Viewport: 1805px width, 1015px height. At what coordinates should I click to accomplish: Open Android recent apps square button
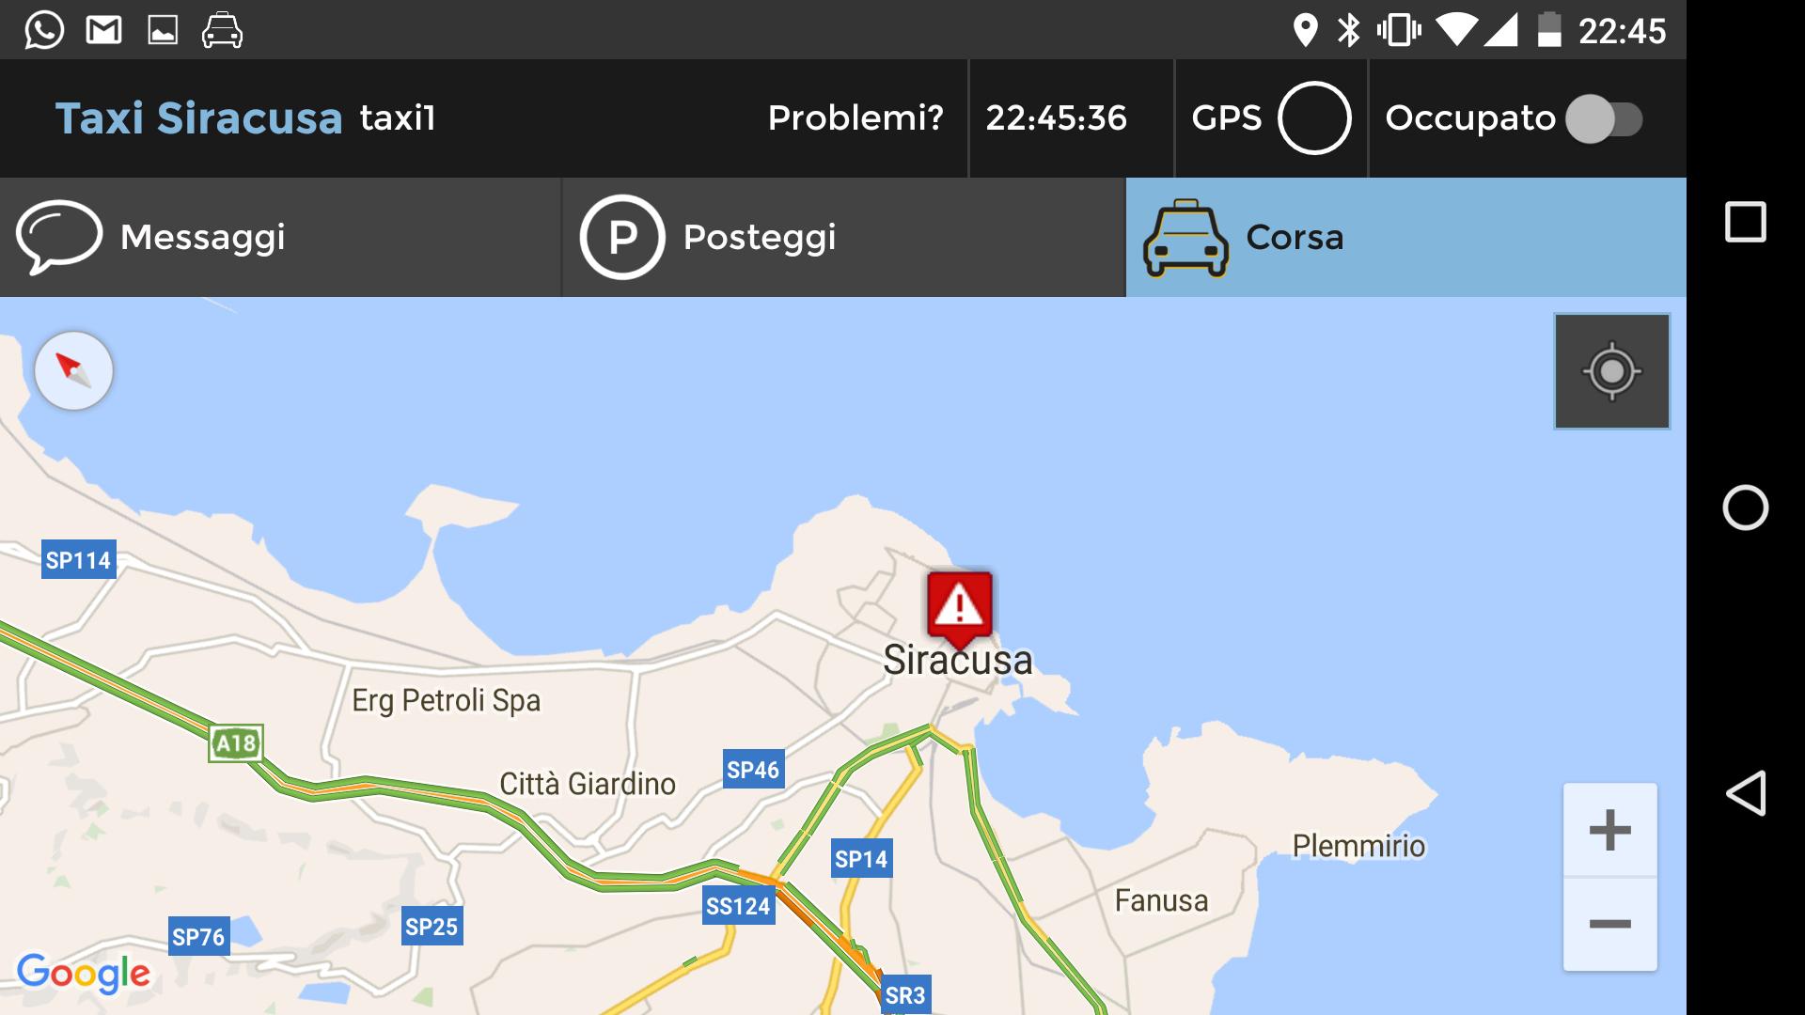[x=1746, y=223]
